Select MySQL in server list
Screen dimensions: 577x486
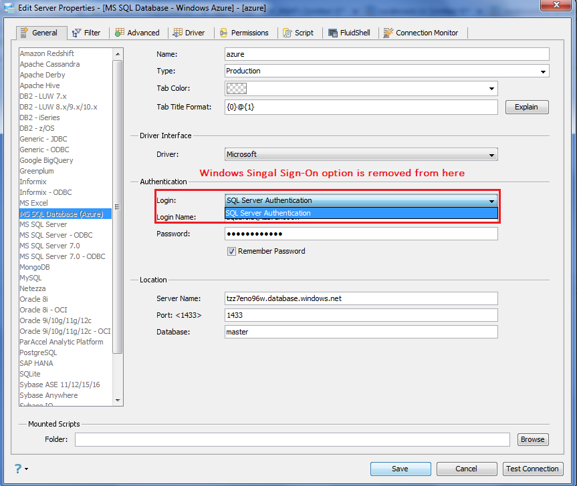coord(31,278)
